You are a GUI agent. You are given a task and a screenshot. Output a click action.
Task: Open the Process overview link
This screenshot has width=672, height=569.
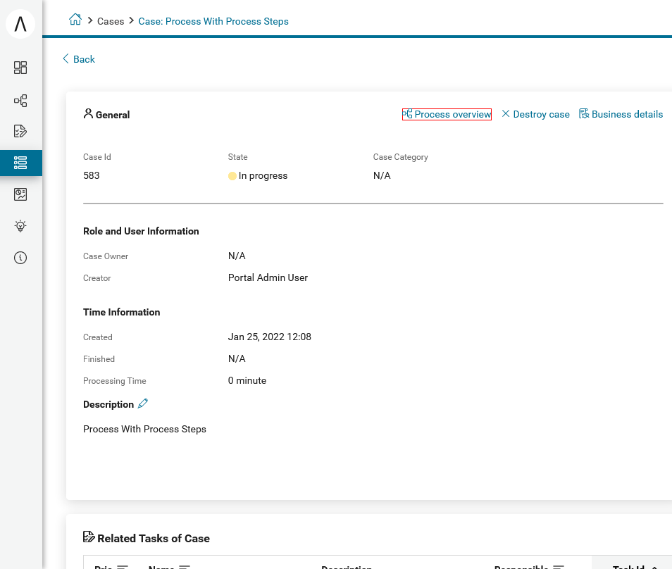click(x=447, y=114)
